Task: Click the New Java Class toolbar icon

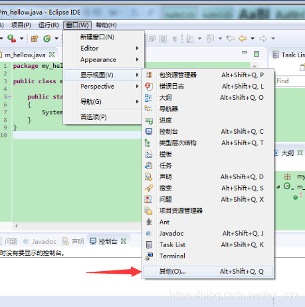Action: coord(47,39)
